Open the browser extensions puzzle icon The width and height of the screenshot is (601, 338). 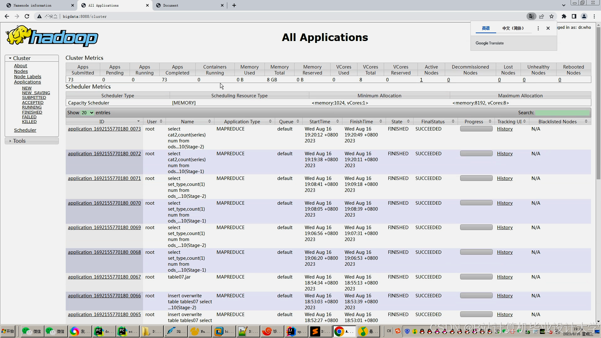564,16
